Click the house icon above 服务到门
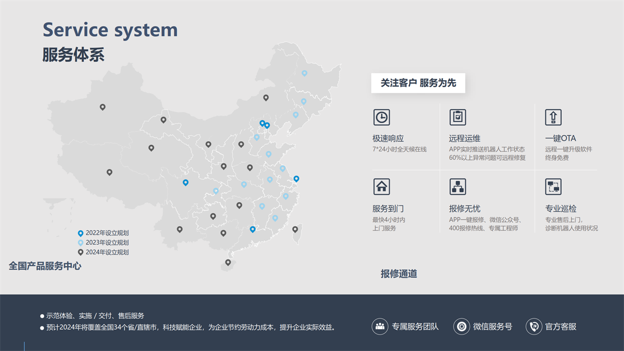Viewport: 624px width, 351px height. click(381, 187)
